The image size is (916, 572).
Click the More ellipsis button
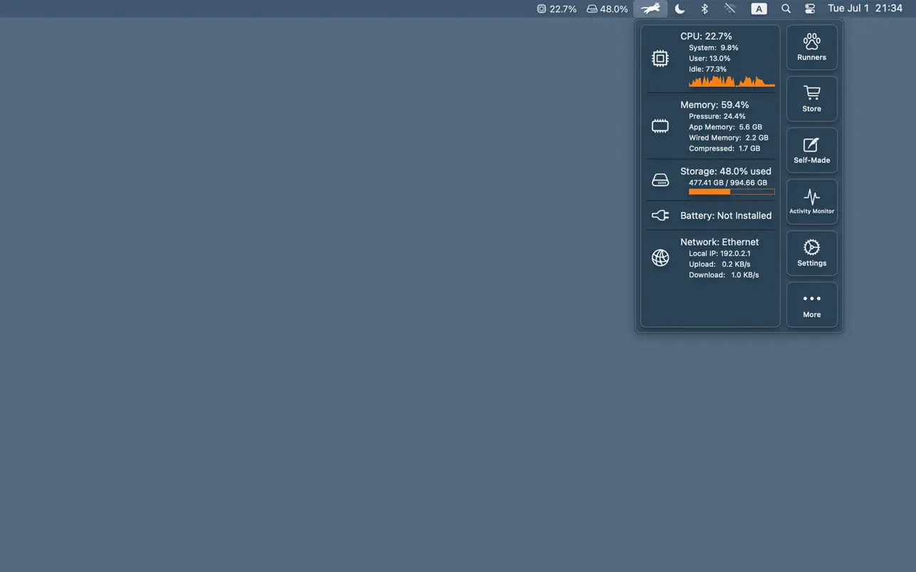pyautogui.click(x=811, y=304)
